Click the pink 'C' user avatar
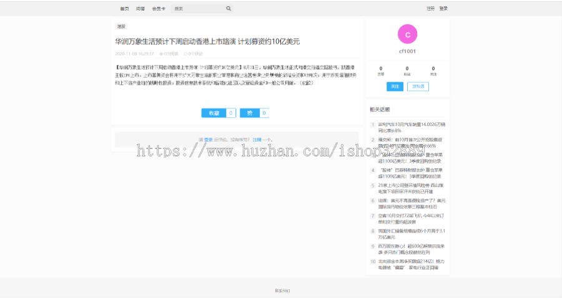Viewport: 562px width, 298px height. point(408,34)
